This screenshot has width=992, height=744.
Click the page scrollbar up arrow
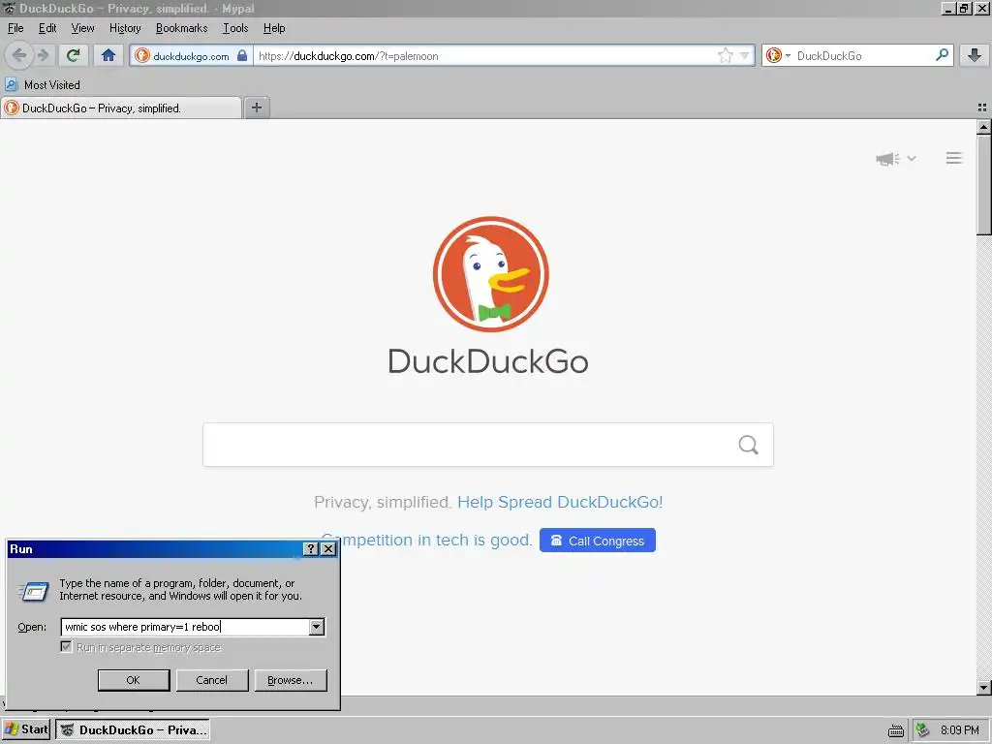point(984,127)
